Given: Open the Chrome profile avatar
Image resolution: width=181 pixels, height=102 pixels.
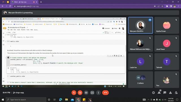Looking at the screenshot, I should (x=174, y=6).
